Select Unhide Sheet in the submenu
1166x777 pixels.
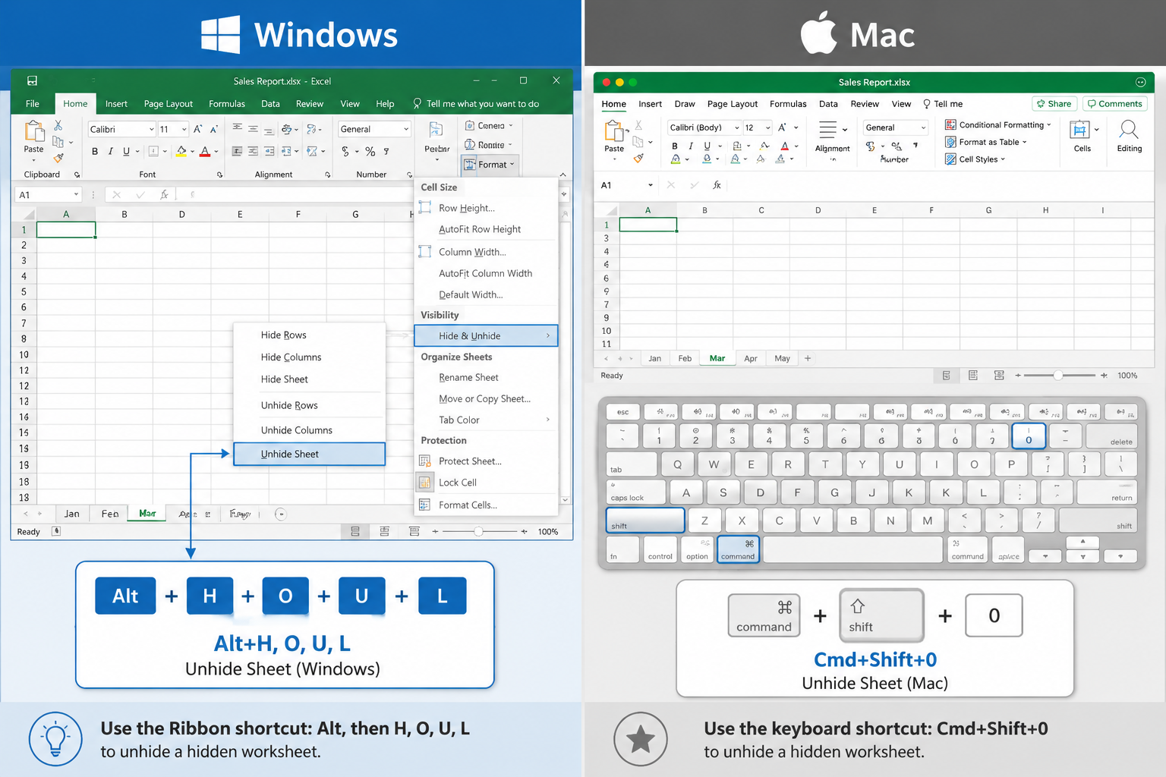(x=310, y=454)
